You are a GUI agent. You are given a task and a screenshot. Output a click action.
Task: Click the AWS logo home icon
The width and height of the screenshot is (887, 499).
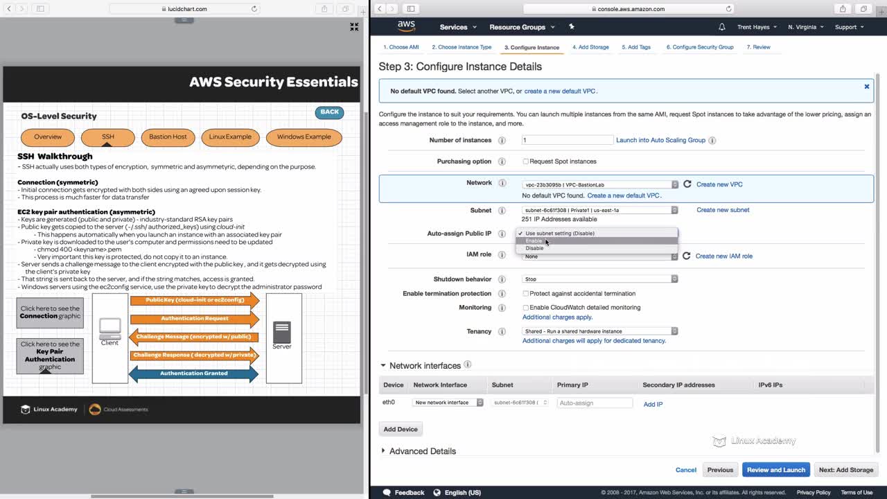click(x=406, y=26)
